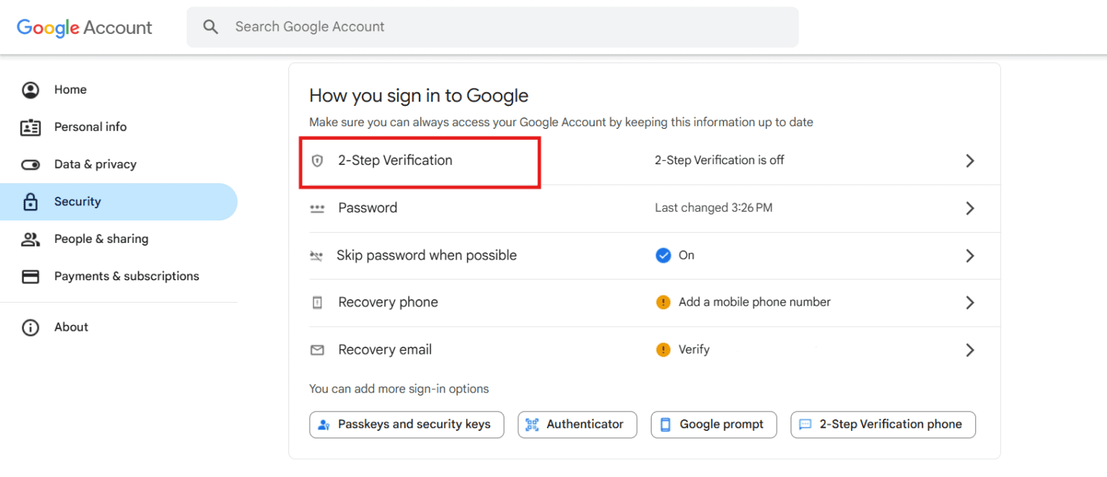
Task: Open the Personal info section
Action: coord(90,127)
